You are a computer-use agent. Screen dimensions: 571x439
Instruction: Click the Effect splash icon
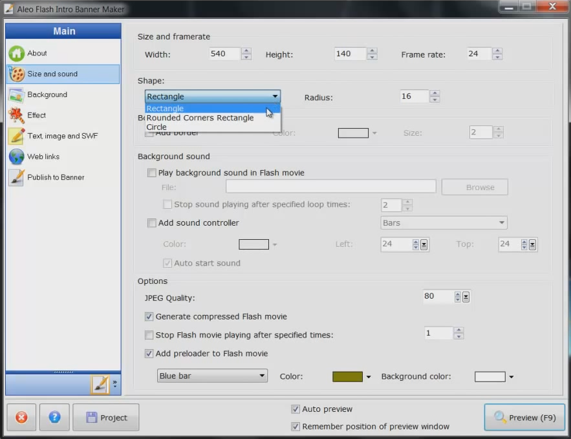click(x=16, y=115)
